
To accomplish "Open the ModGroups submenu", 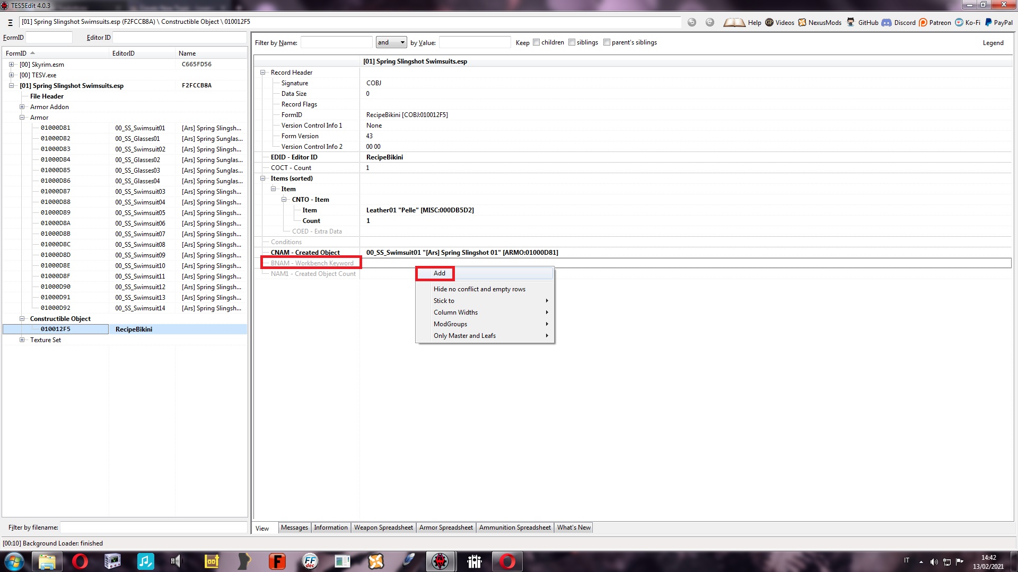I will (485, 324).
